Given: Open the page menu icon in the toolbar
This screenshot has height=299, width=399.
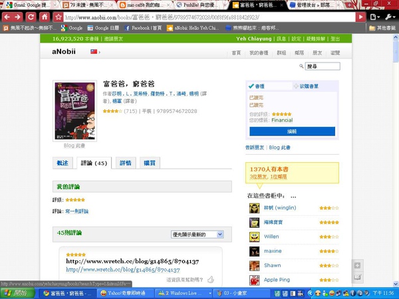Looking at the screenshot, I should [x=375, y=17].
